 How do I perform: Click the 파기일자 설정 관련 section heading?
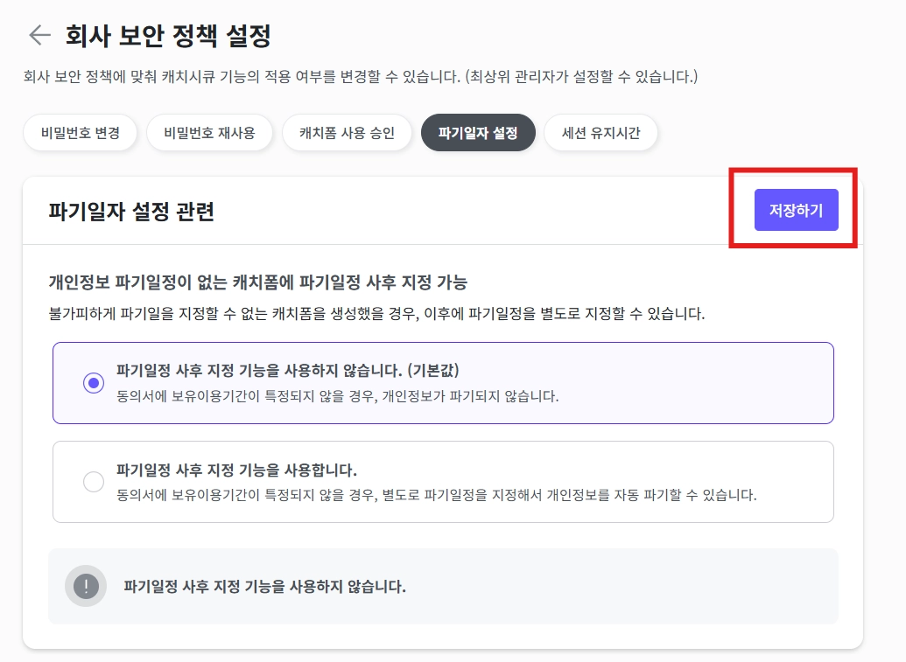tap(131, 212)
